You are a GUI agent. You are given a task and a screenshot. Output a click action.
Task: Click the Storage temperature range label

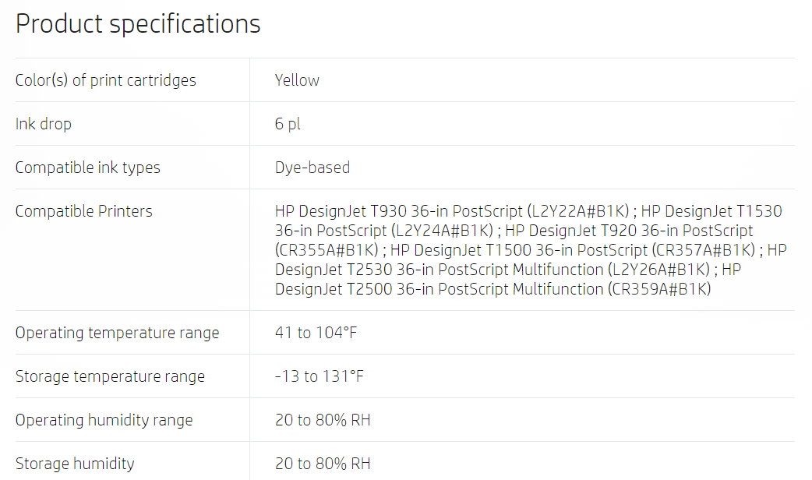coord(110,376)
